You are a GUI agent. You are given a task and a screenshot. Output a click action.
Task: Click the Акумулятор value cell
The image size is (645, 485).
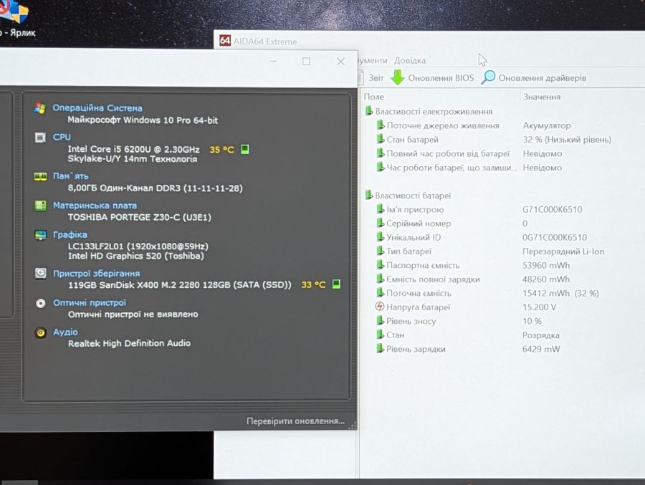547,125
